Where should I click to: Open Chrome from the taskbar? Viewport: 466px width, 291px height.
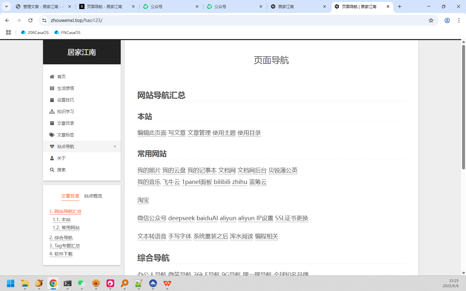click(53, 284)
